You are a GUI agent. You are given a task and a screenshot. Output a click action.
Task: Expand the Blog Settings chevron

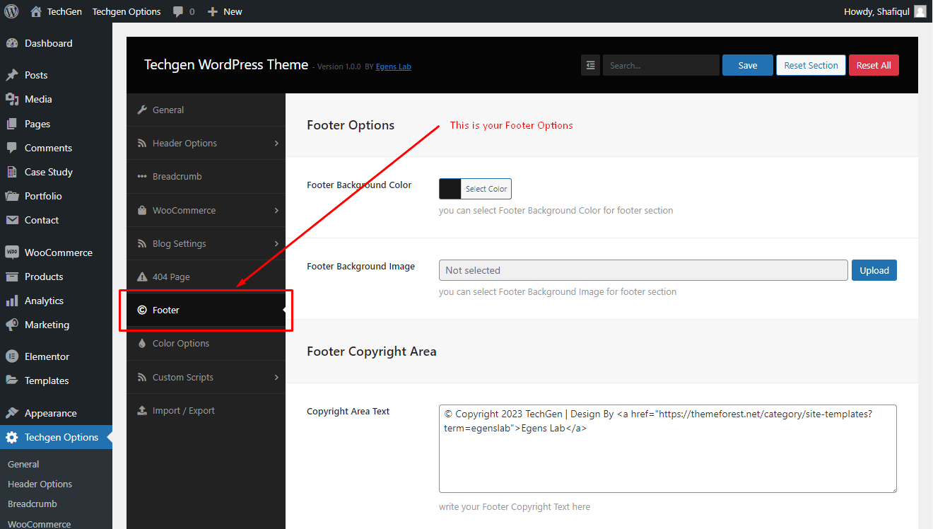(x=276, y=243)
